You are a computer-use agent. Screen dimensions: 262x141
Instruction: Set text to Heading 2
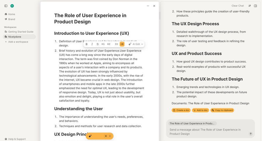109,44
